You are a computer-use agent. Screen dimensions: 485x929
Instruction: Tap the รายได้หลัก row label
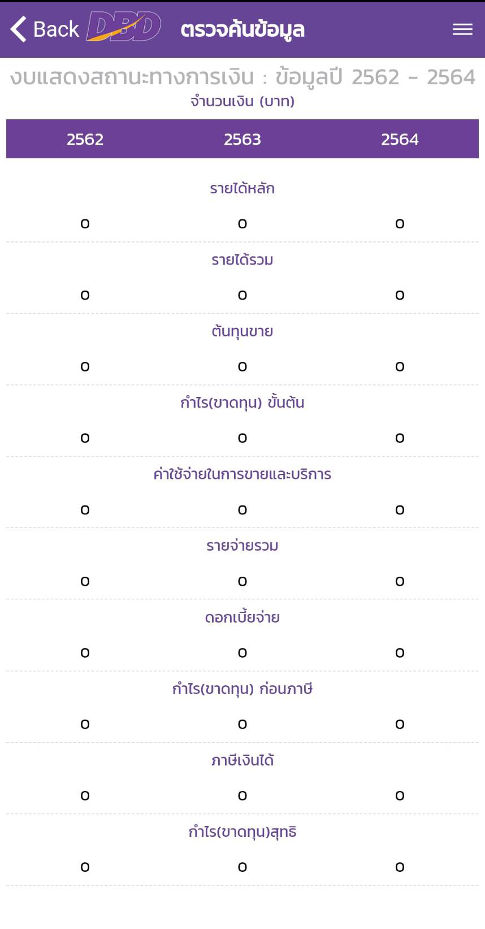point(242,188)
